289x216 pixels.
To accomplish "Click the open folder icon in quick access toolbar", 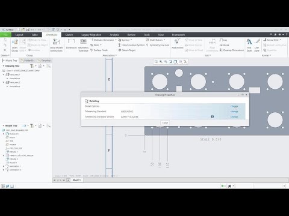I will pos(23,29).
